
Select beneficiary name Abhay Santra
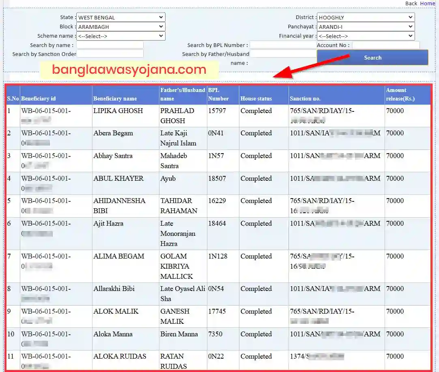113,156
